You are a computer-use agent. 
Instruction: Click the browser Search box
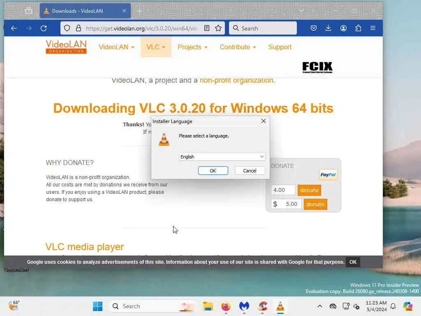[263, 28]
